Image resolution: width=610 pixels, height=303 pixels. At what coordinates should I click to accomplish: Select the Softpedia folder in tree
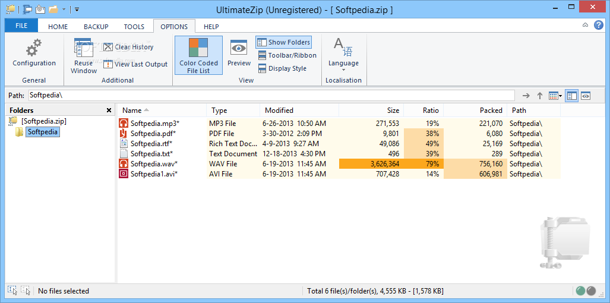point(42,132)
